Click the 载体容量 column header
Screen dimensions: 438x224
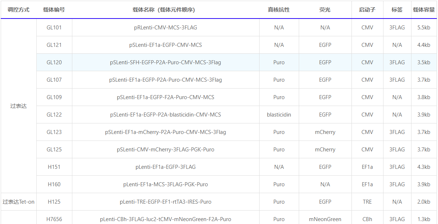pyautogui.click(x=423, y=10)
